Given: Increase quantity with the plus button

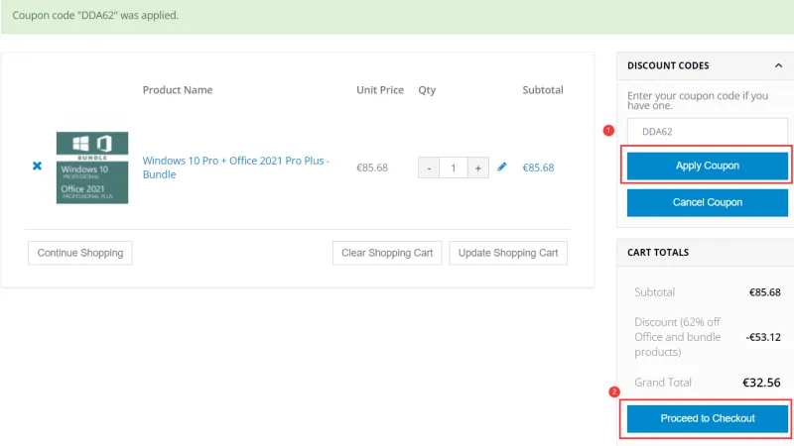Looking at the screenshot, I should pos(477,167).
